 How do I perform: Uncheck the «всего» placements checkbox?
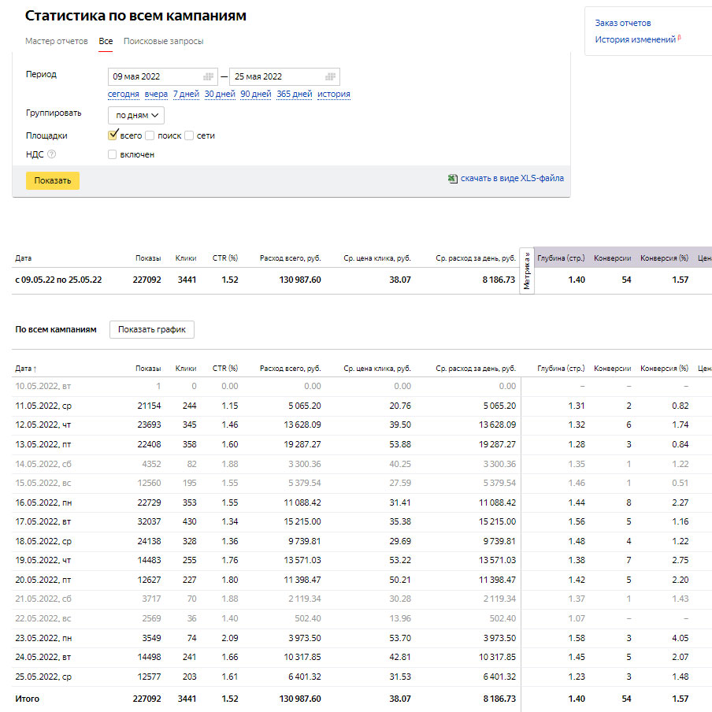pos(113,135)
